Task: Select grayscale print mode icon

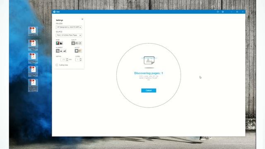Action: 61,43
